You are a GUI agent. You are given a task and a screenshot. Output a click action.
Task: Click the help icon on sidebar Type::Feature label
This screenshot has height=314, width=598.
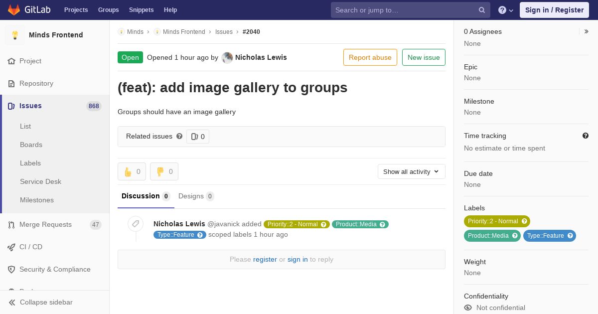(570, 236)
